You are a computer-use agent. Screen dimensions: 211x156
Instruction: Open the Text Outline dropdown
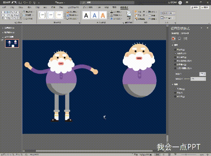click(116, 15)
